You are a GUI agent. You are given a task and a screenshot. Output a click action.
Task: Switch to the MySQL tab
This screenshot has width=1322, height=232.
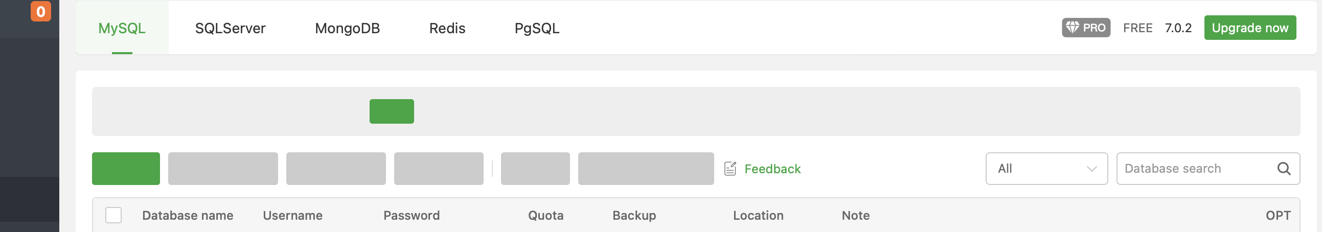(122, 28)
